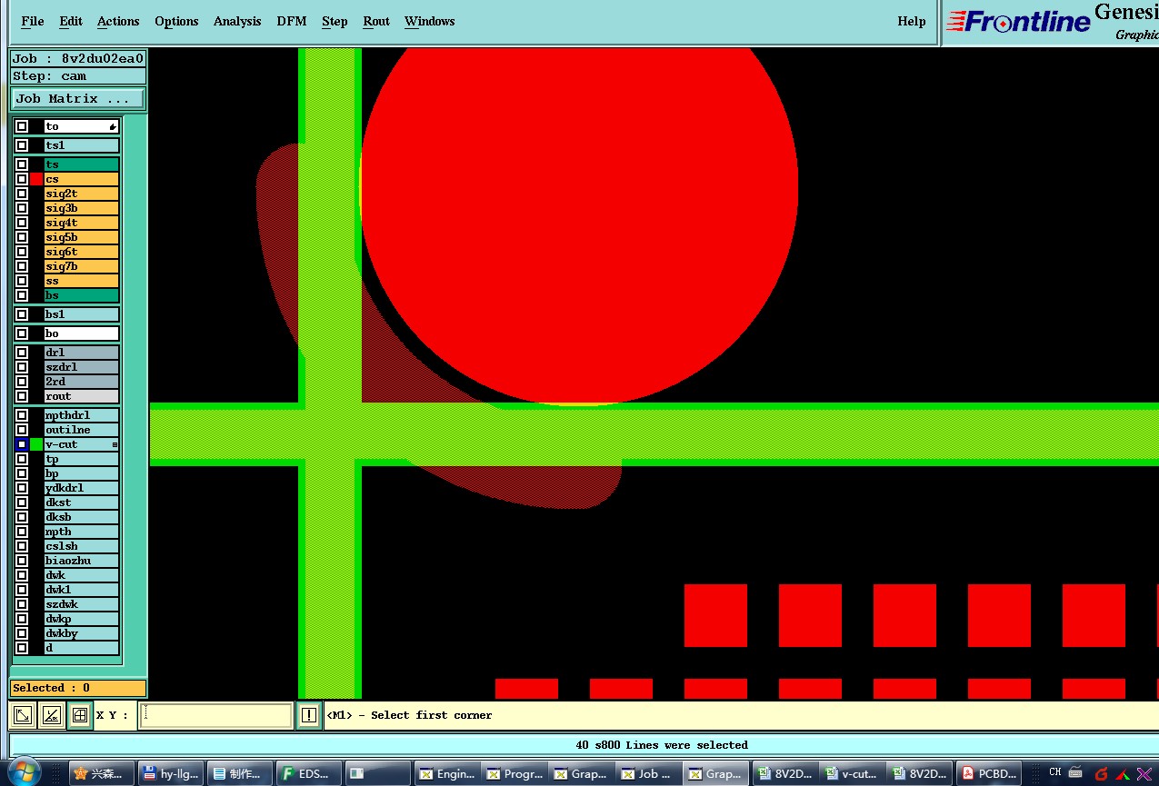
Task: Toggle display checkbox for layer ss
Action: (22, 281)
